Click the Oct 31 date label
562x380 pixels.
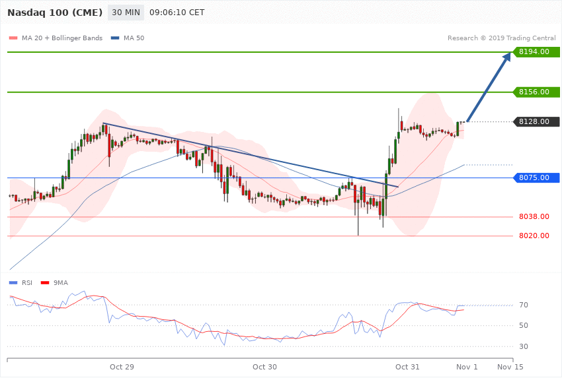(x=407, y=367)
